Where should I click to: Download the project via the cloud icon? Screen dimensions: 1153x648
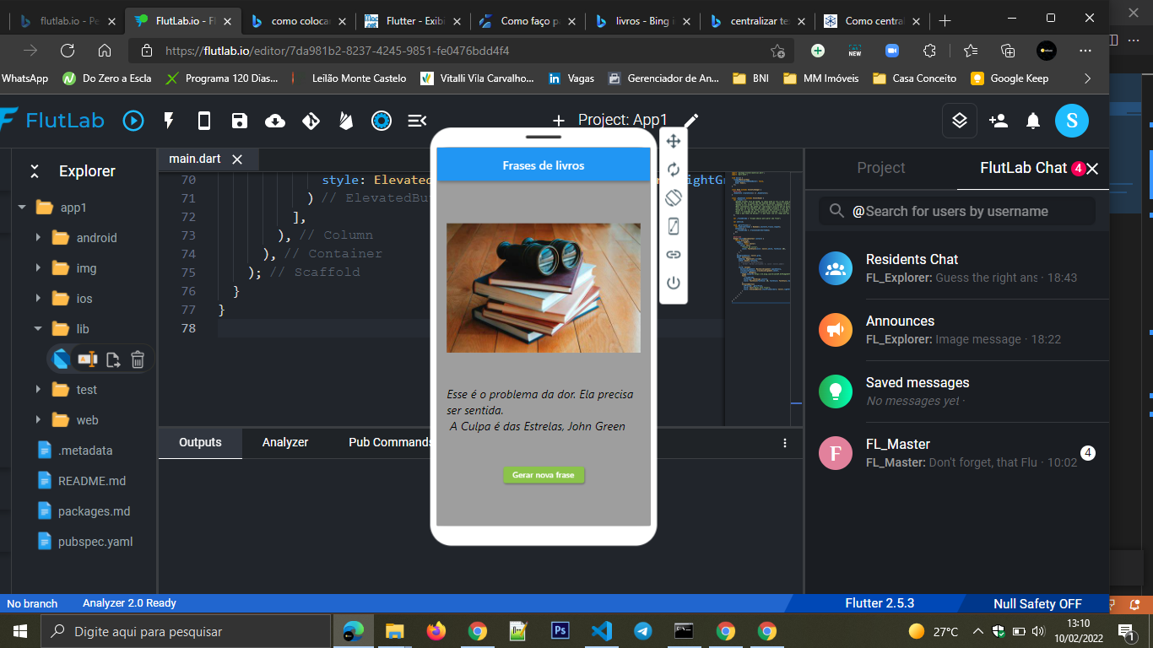[x=274, y=121]
